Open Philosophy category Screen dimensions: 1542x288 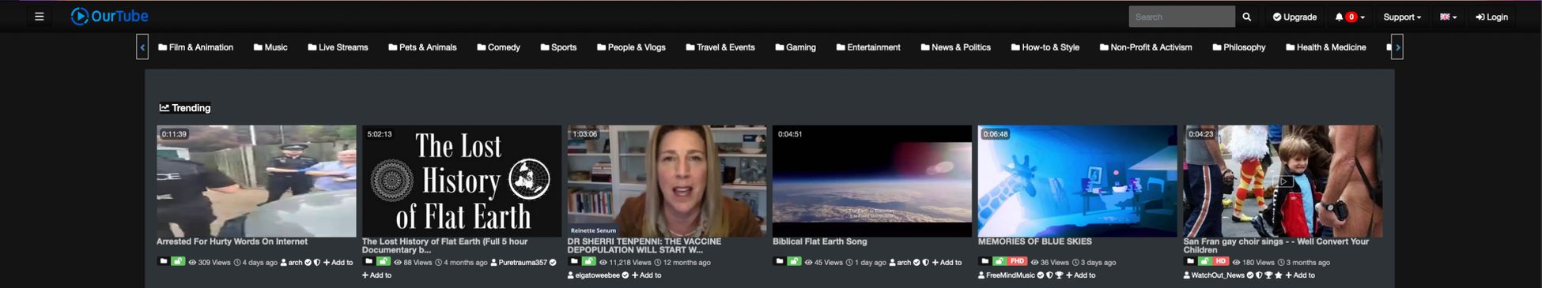pyautogui.click(x=1239, y=47)
